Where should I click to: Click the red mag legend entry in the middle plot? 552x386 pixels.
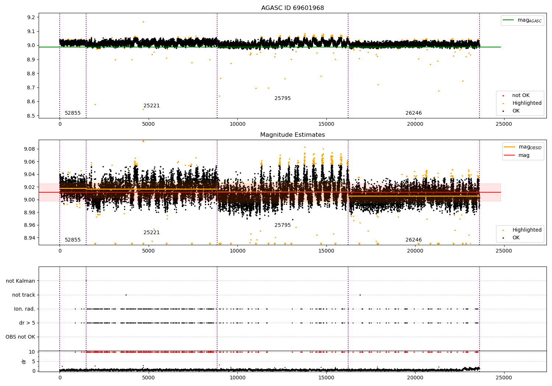coord(517,156)
